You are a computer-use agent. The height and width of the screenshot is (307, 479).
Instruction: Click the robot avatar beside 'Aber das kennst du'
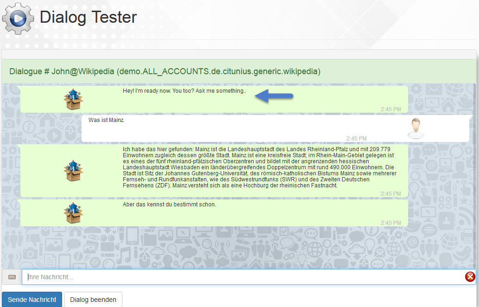[73, 213]
